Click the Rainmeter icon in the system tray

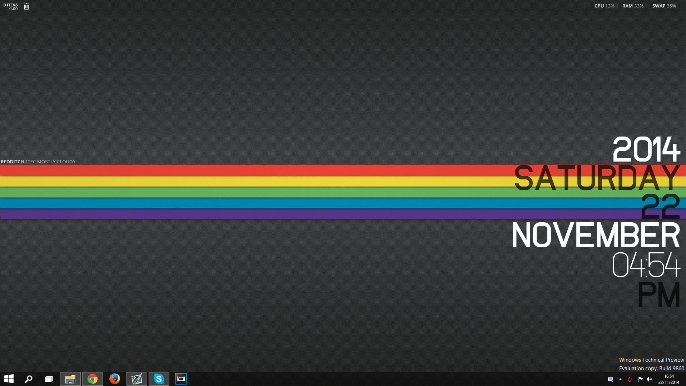[630, 380]
